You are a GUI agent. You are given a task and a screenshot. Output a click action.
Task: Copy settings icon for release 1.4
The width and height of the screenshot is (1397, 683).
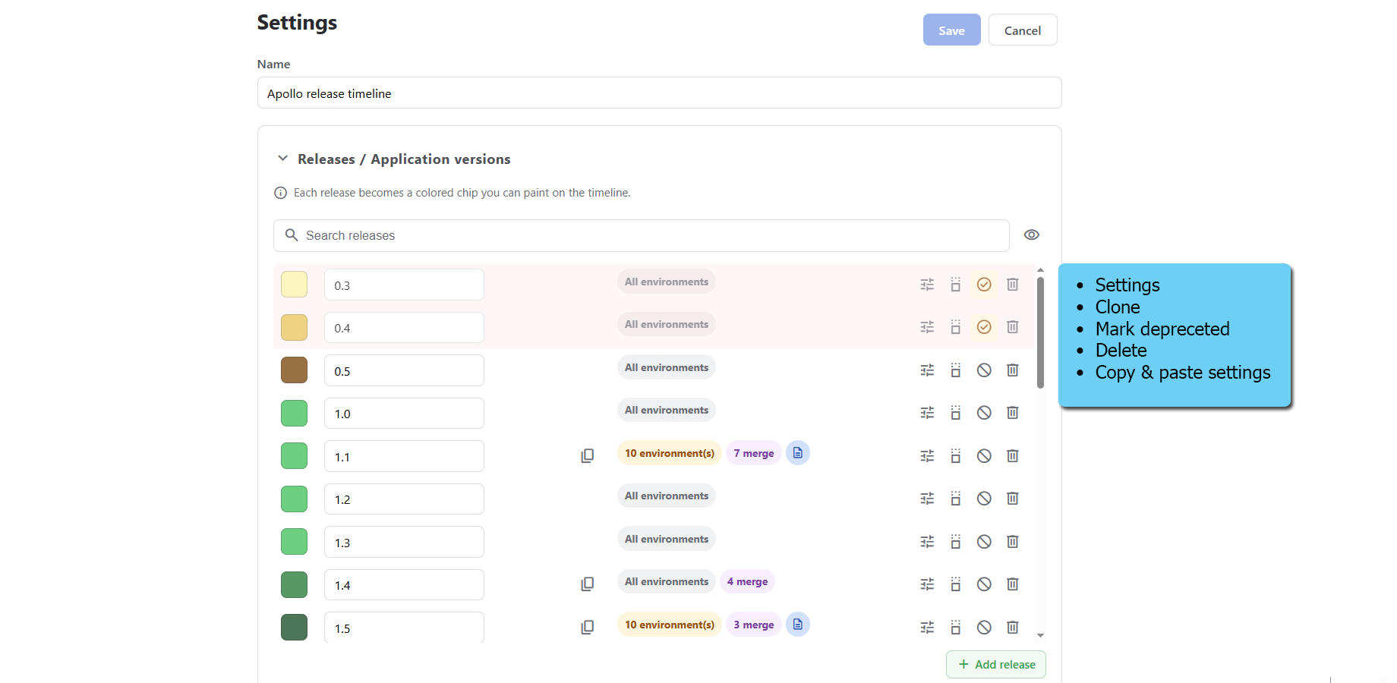587,584
